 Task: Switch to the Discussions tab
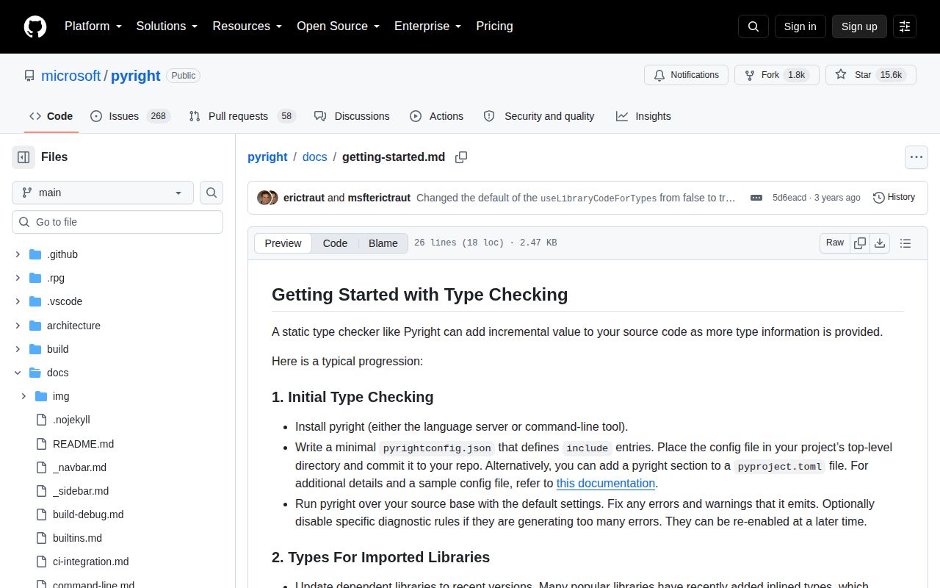352,116
